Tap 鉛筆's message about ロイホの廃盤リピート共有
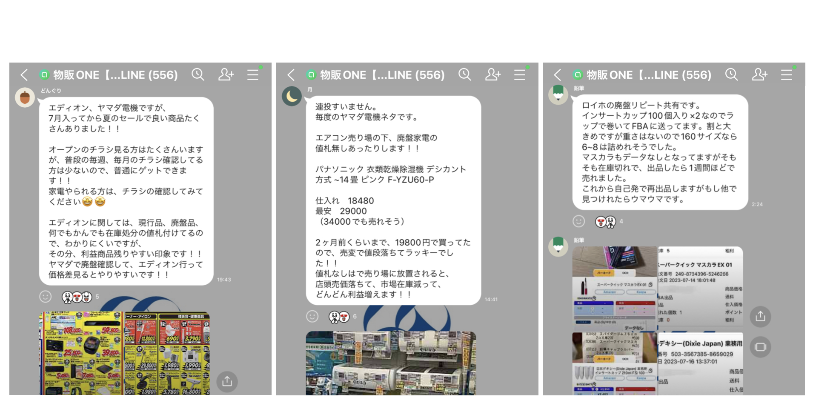This screenshot has height=406, width=816. coord(660,152)
